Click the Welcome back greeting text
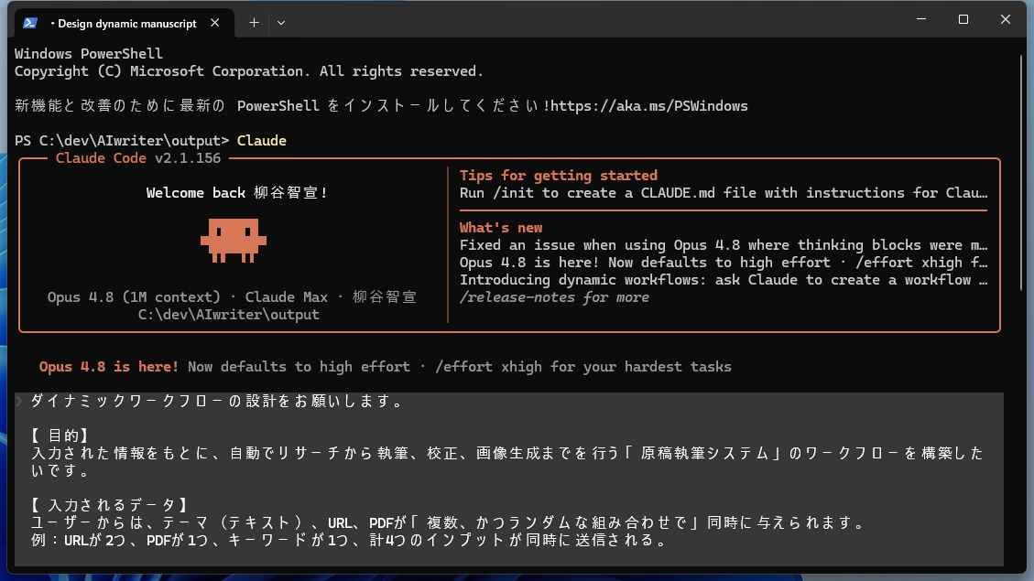 (x=236, y=193)
